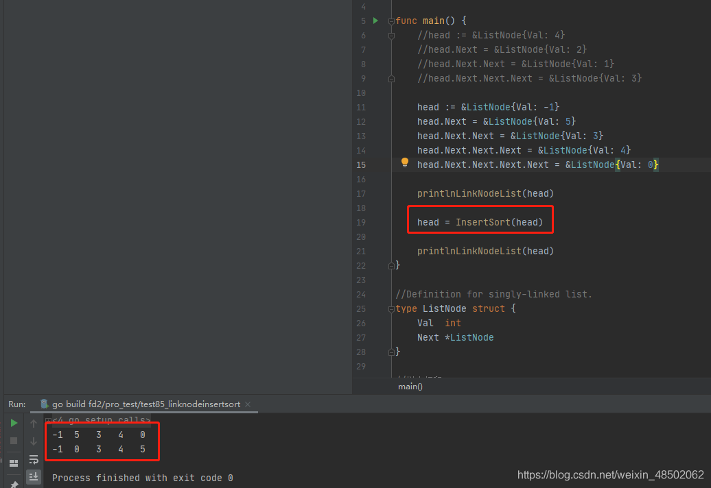Click the commented '//head := &ListNode{Val: 4}' line
Screen dimensions: 711x488
point(491,36)
